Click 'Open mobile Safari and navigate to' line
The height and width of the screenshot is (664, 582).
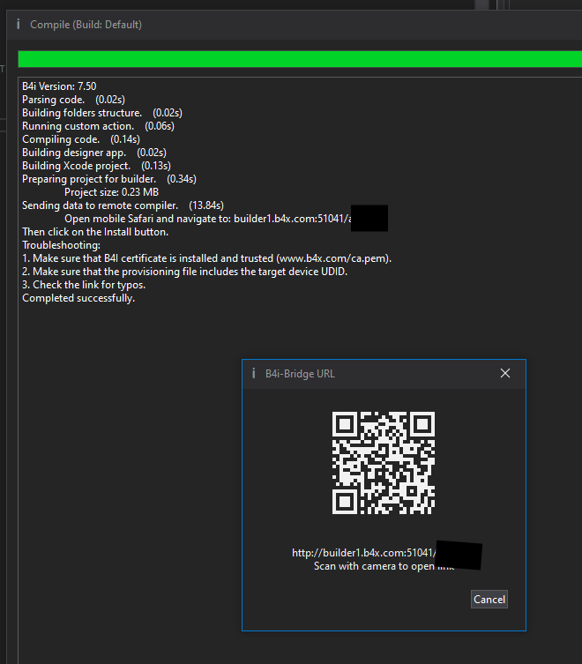[x=208, y=219]
